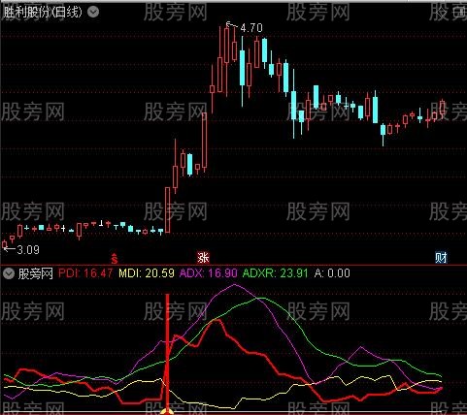Screen dimensions: 467x415
Task: Click the 3.09 low price label
Action: 28,249
